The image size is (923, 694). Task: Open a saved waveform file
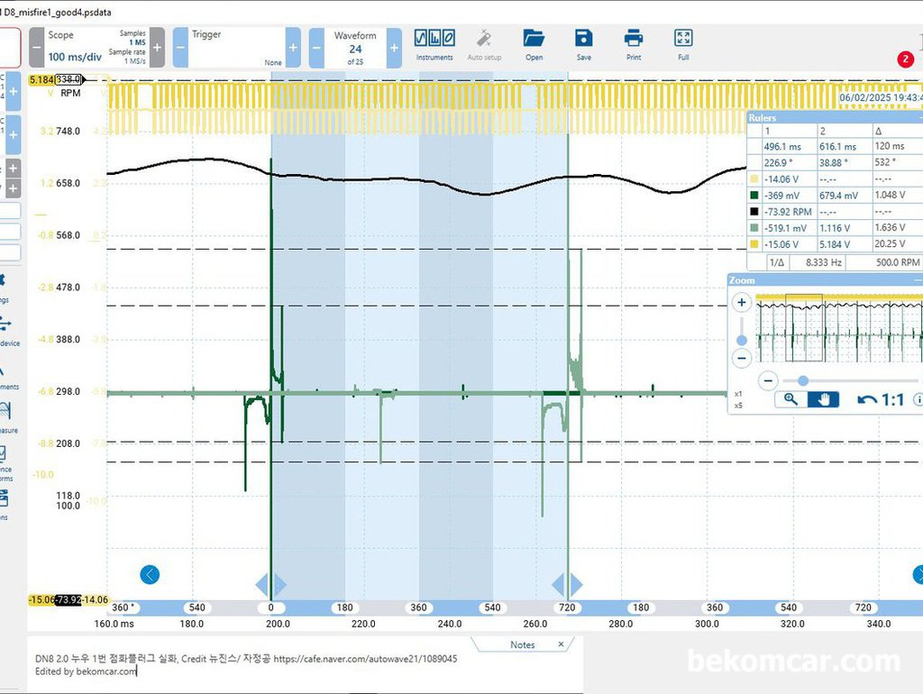tap(534, 45)
